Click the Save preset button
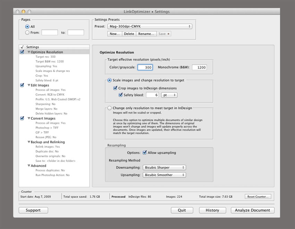The height and width of the screenshot is (229, 295). click(164, 34)
